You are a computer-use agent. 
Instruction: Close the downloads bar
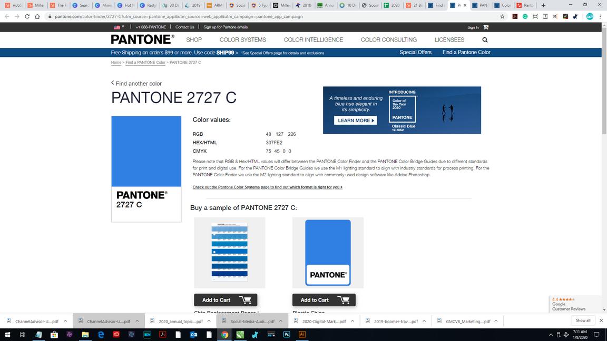coord(601,320)
